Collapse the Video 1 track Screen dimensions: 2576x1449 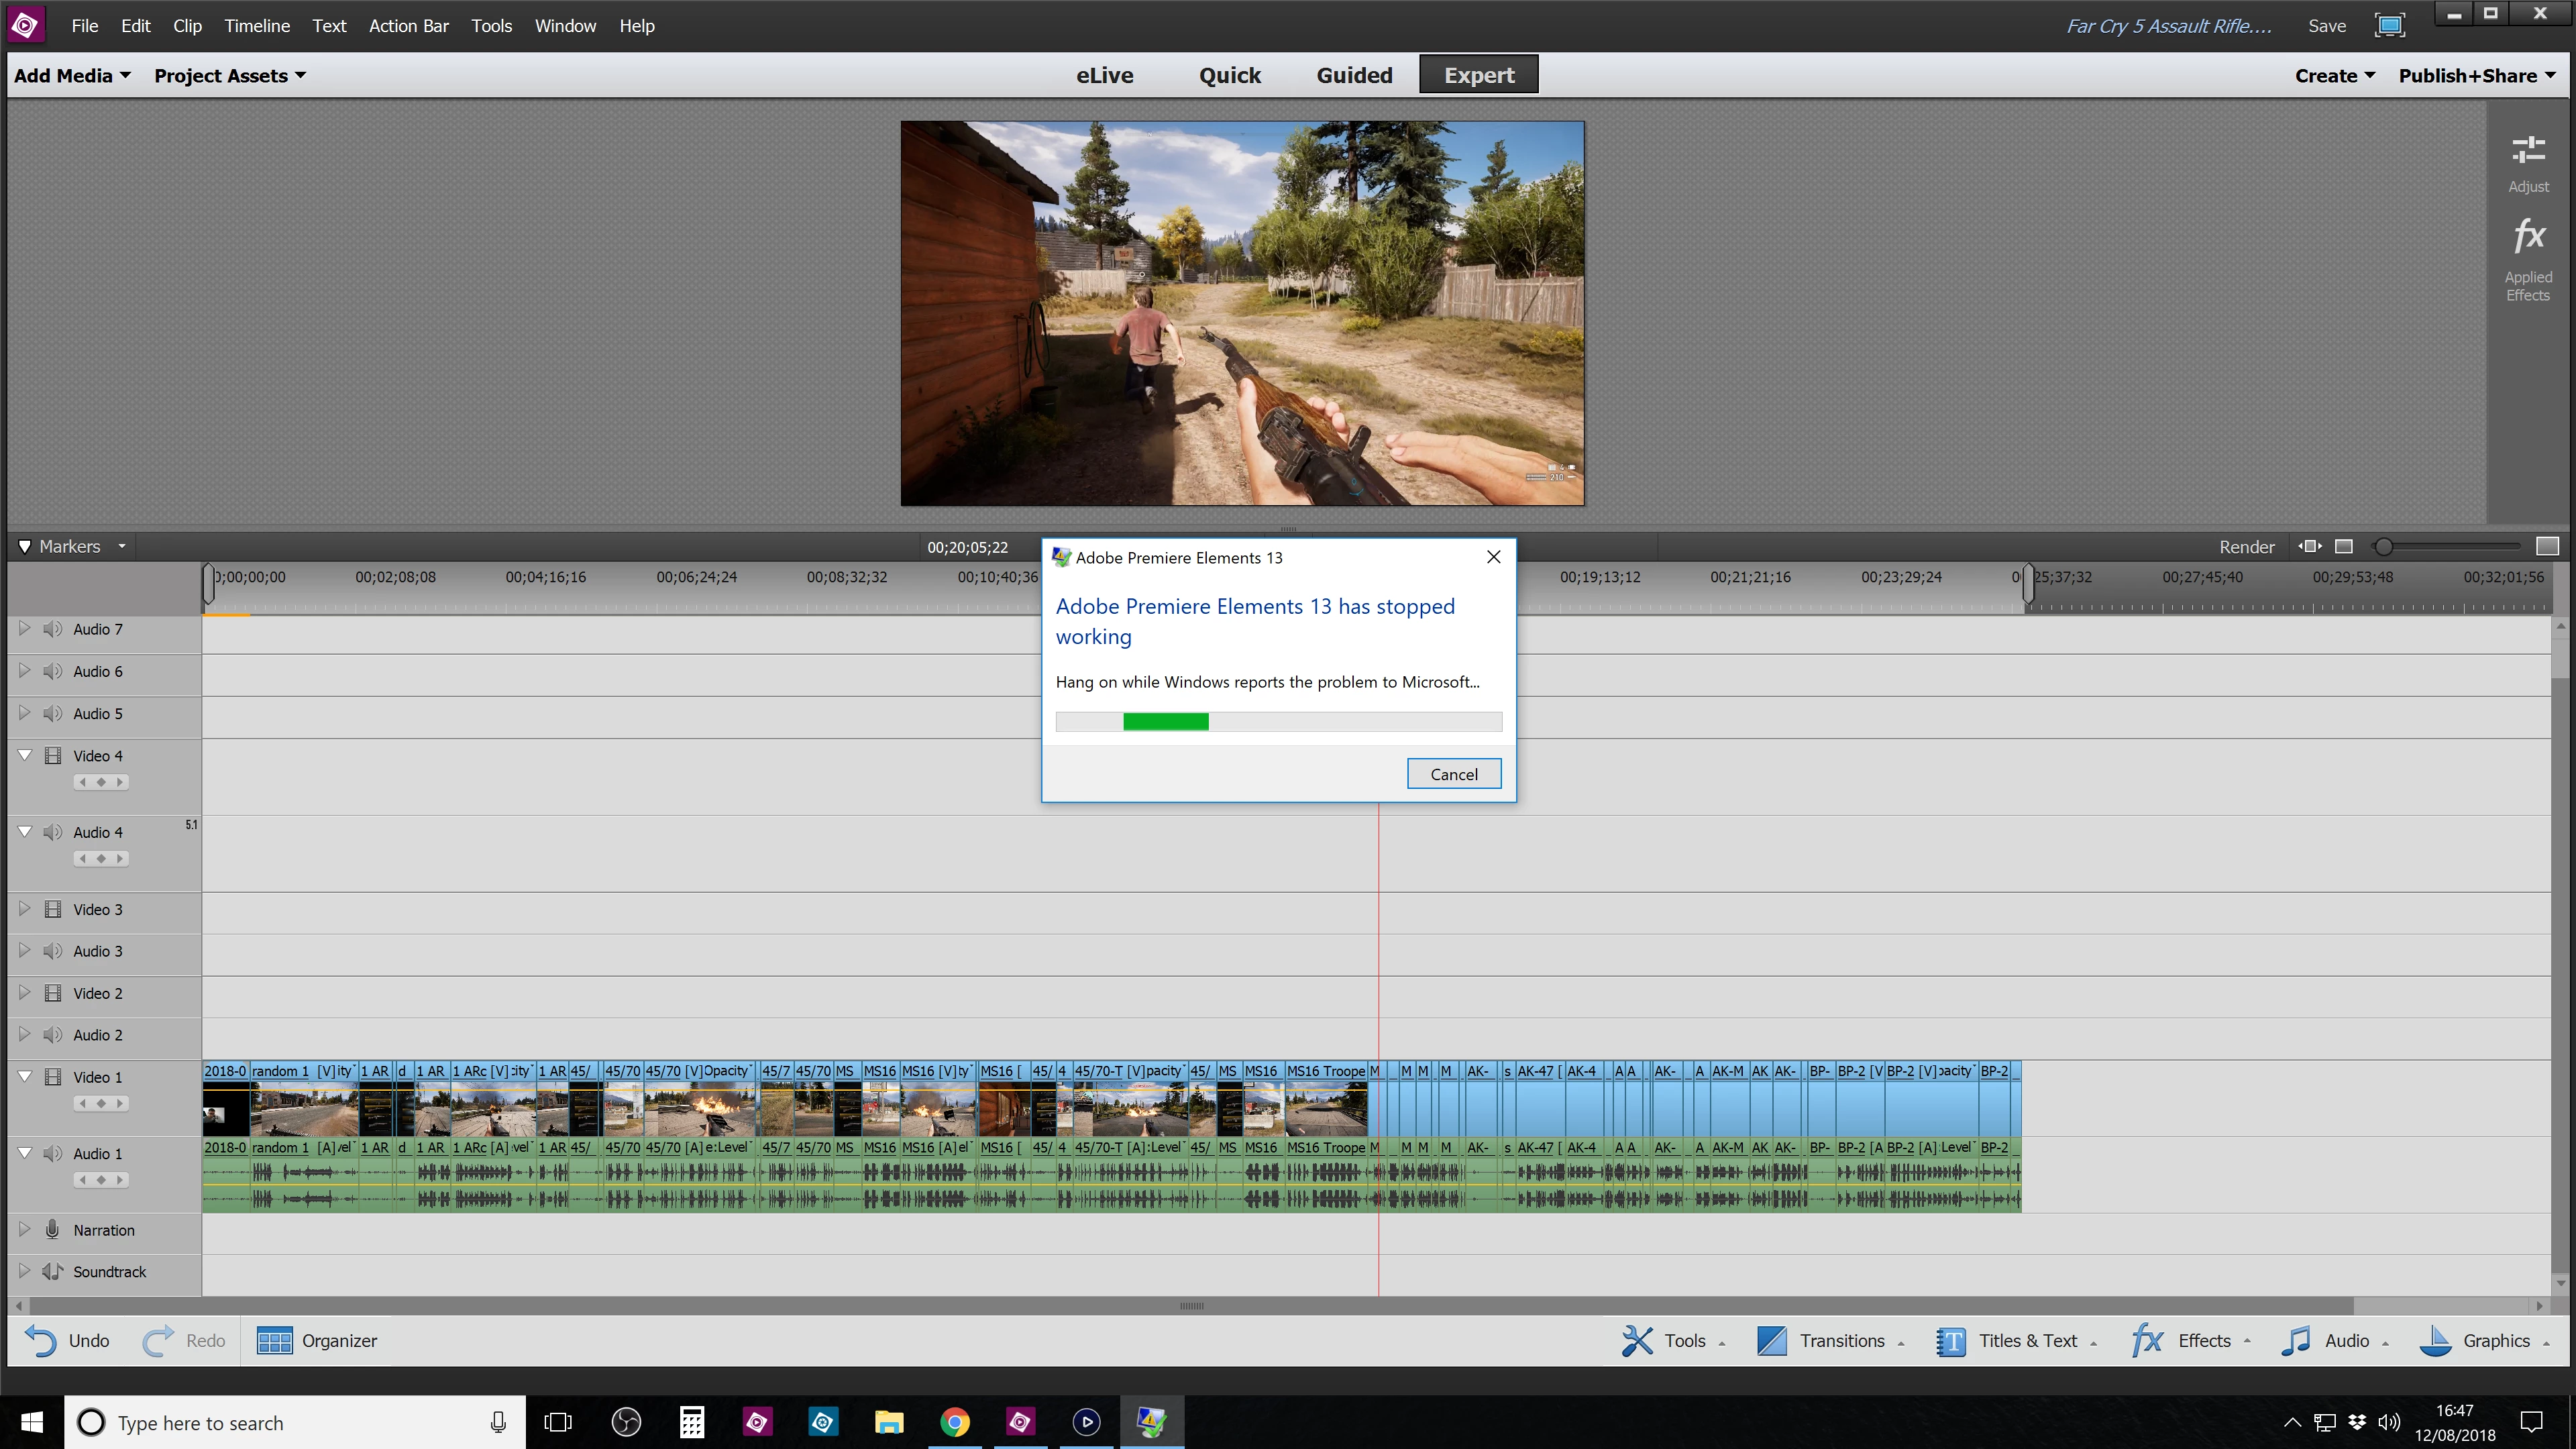25,1077
